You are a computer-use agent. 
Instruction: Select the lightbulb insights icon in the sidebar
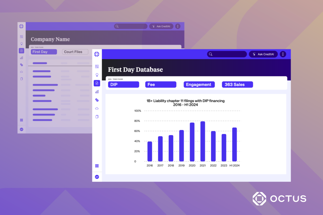tap(97, 75)
